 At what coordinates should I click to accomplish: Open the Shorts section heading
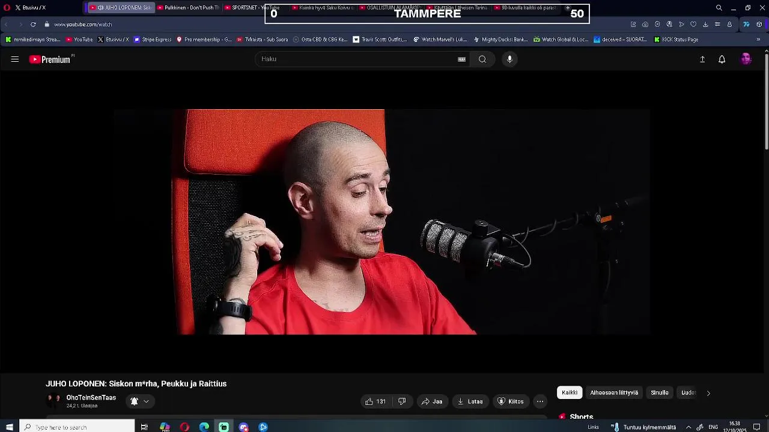[581, 417]
